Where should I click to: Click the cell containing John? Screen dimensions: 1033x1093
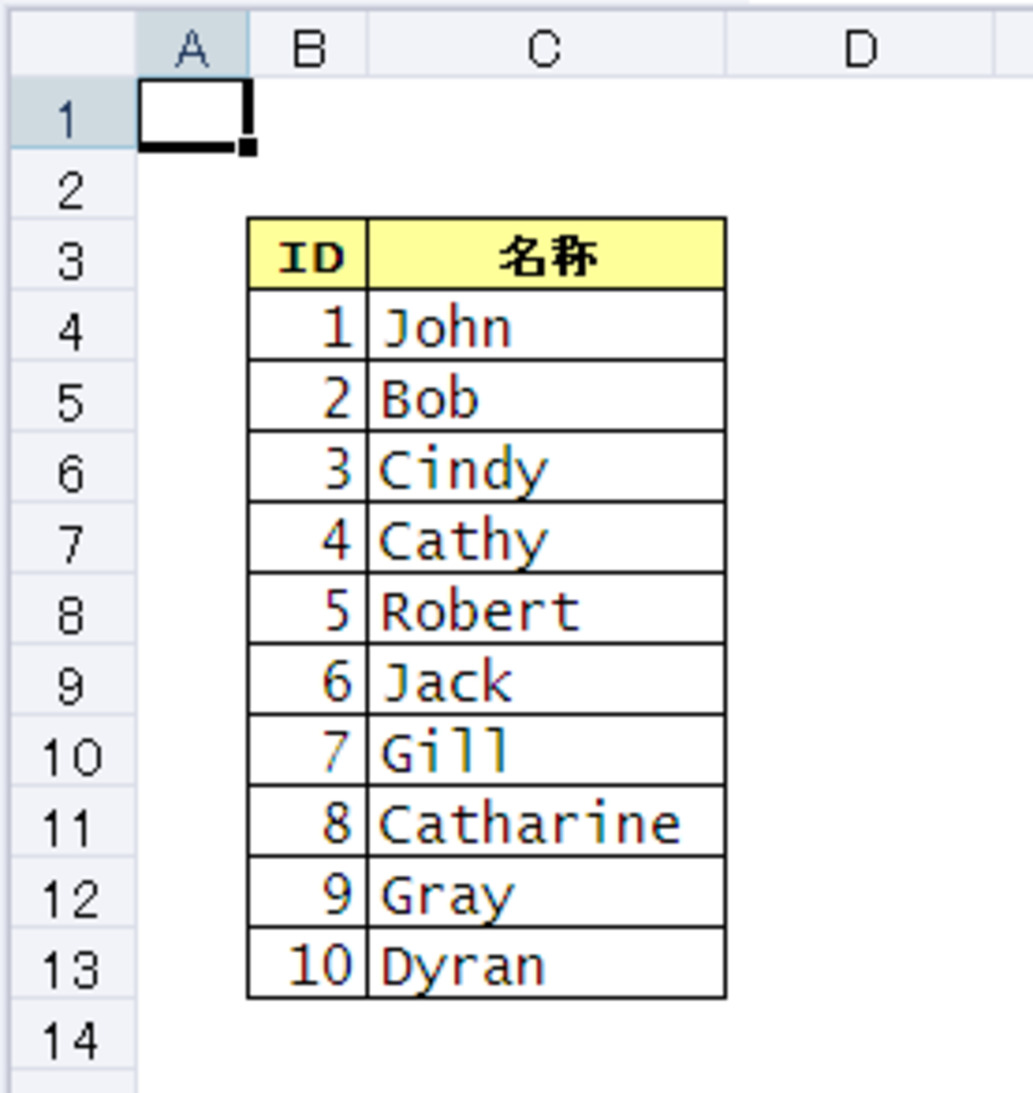547,327
